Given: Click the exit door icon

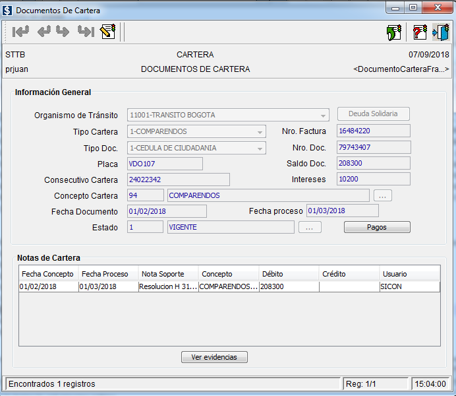Looking at the screenshot, I should (x=440, y=32).
